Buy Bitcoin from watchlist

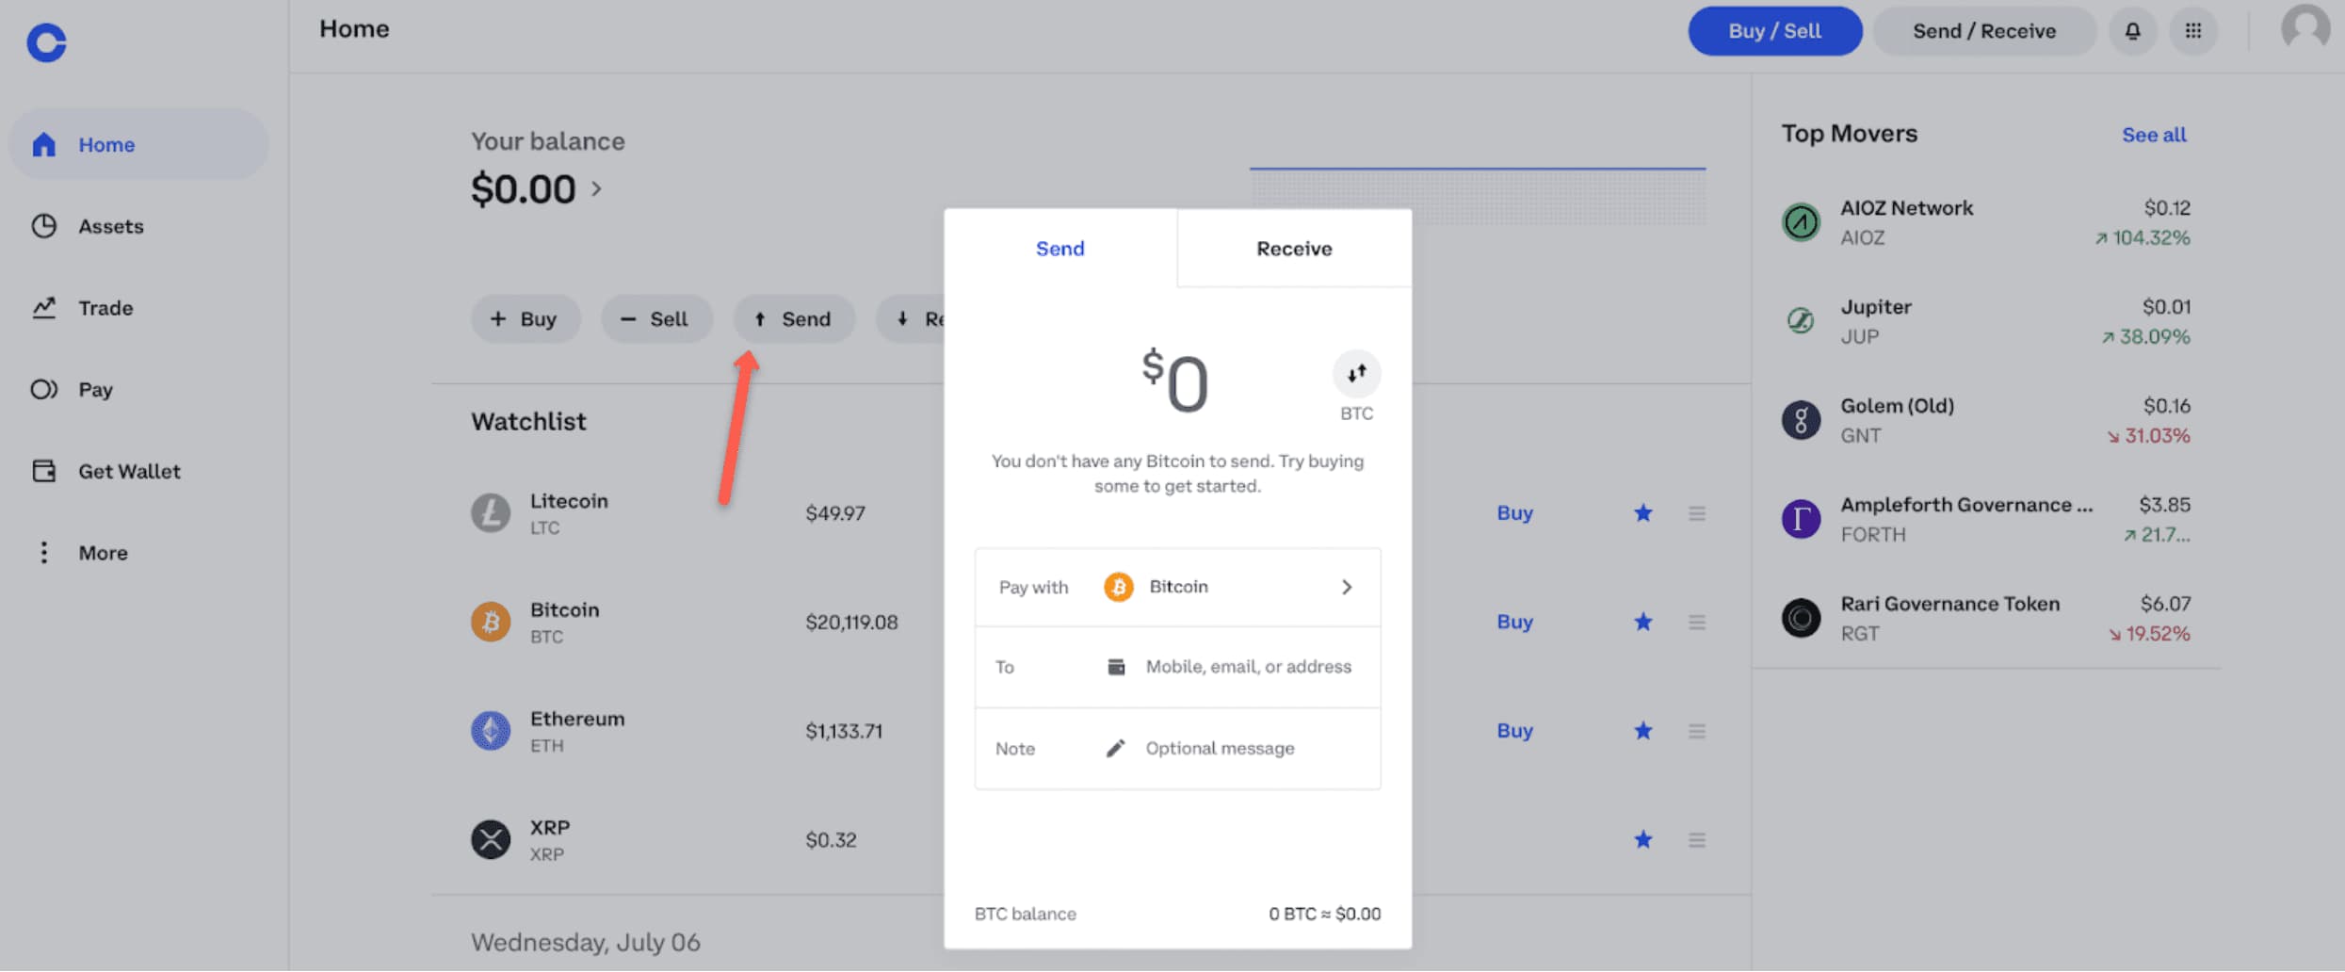click(x=1514, y=622)
